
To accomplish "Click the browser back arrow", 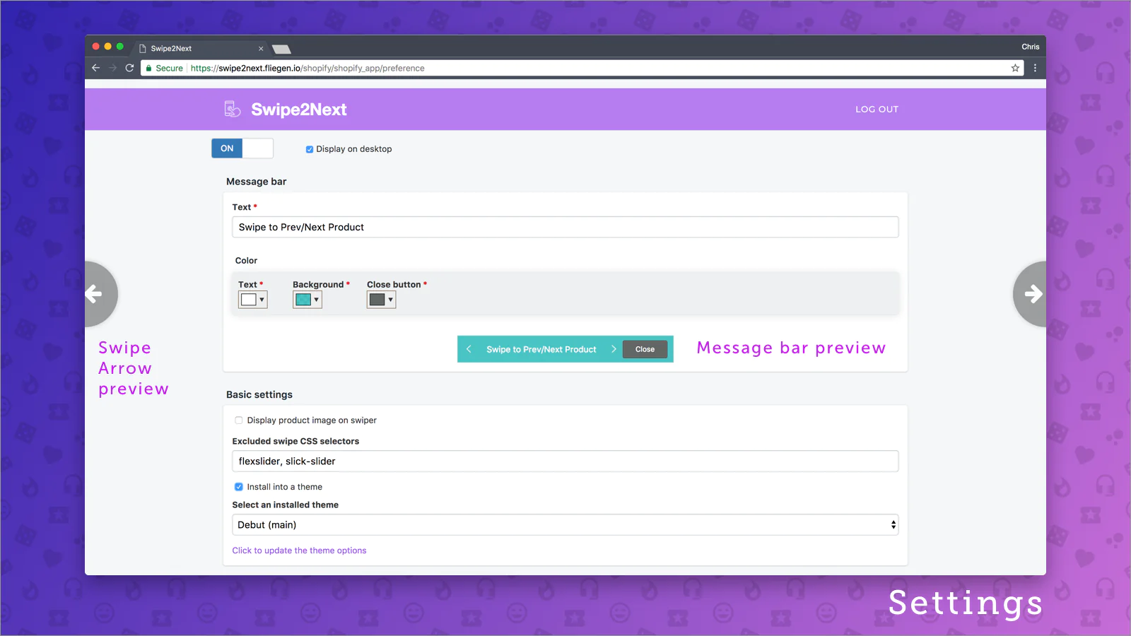I will click(96, 68).
